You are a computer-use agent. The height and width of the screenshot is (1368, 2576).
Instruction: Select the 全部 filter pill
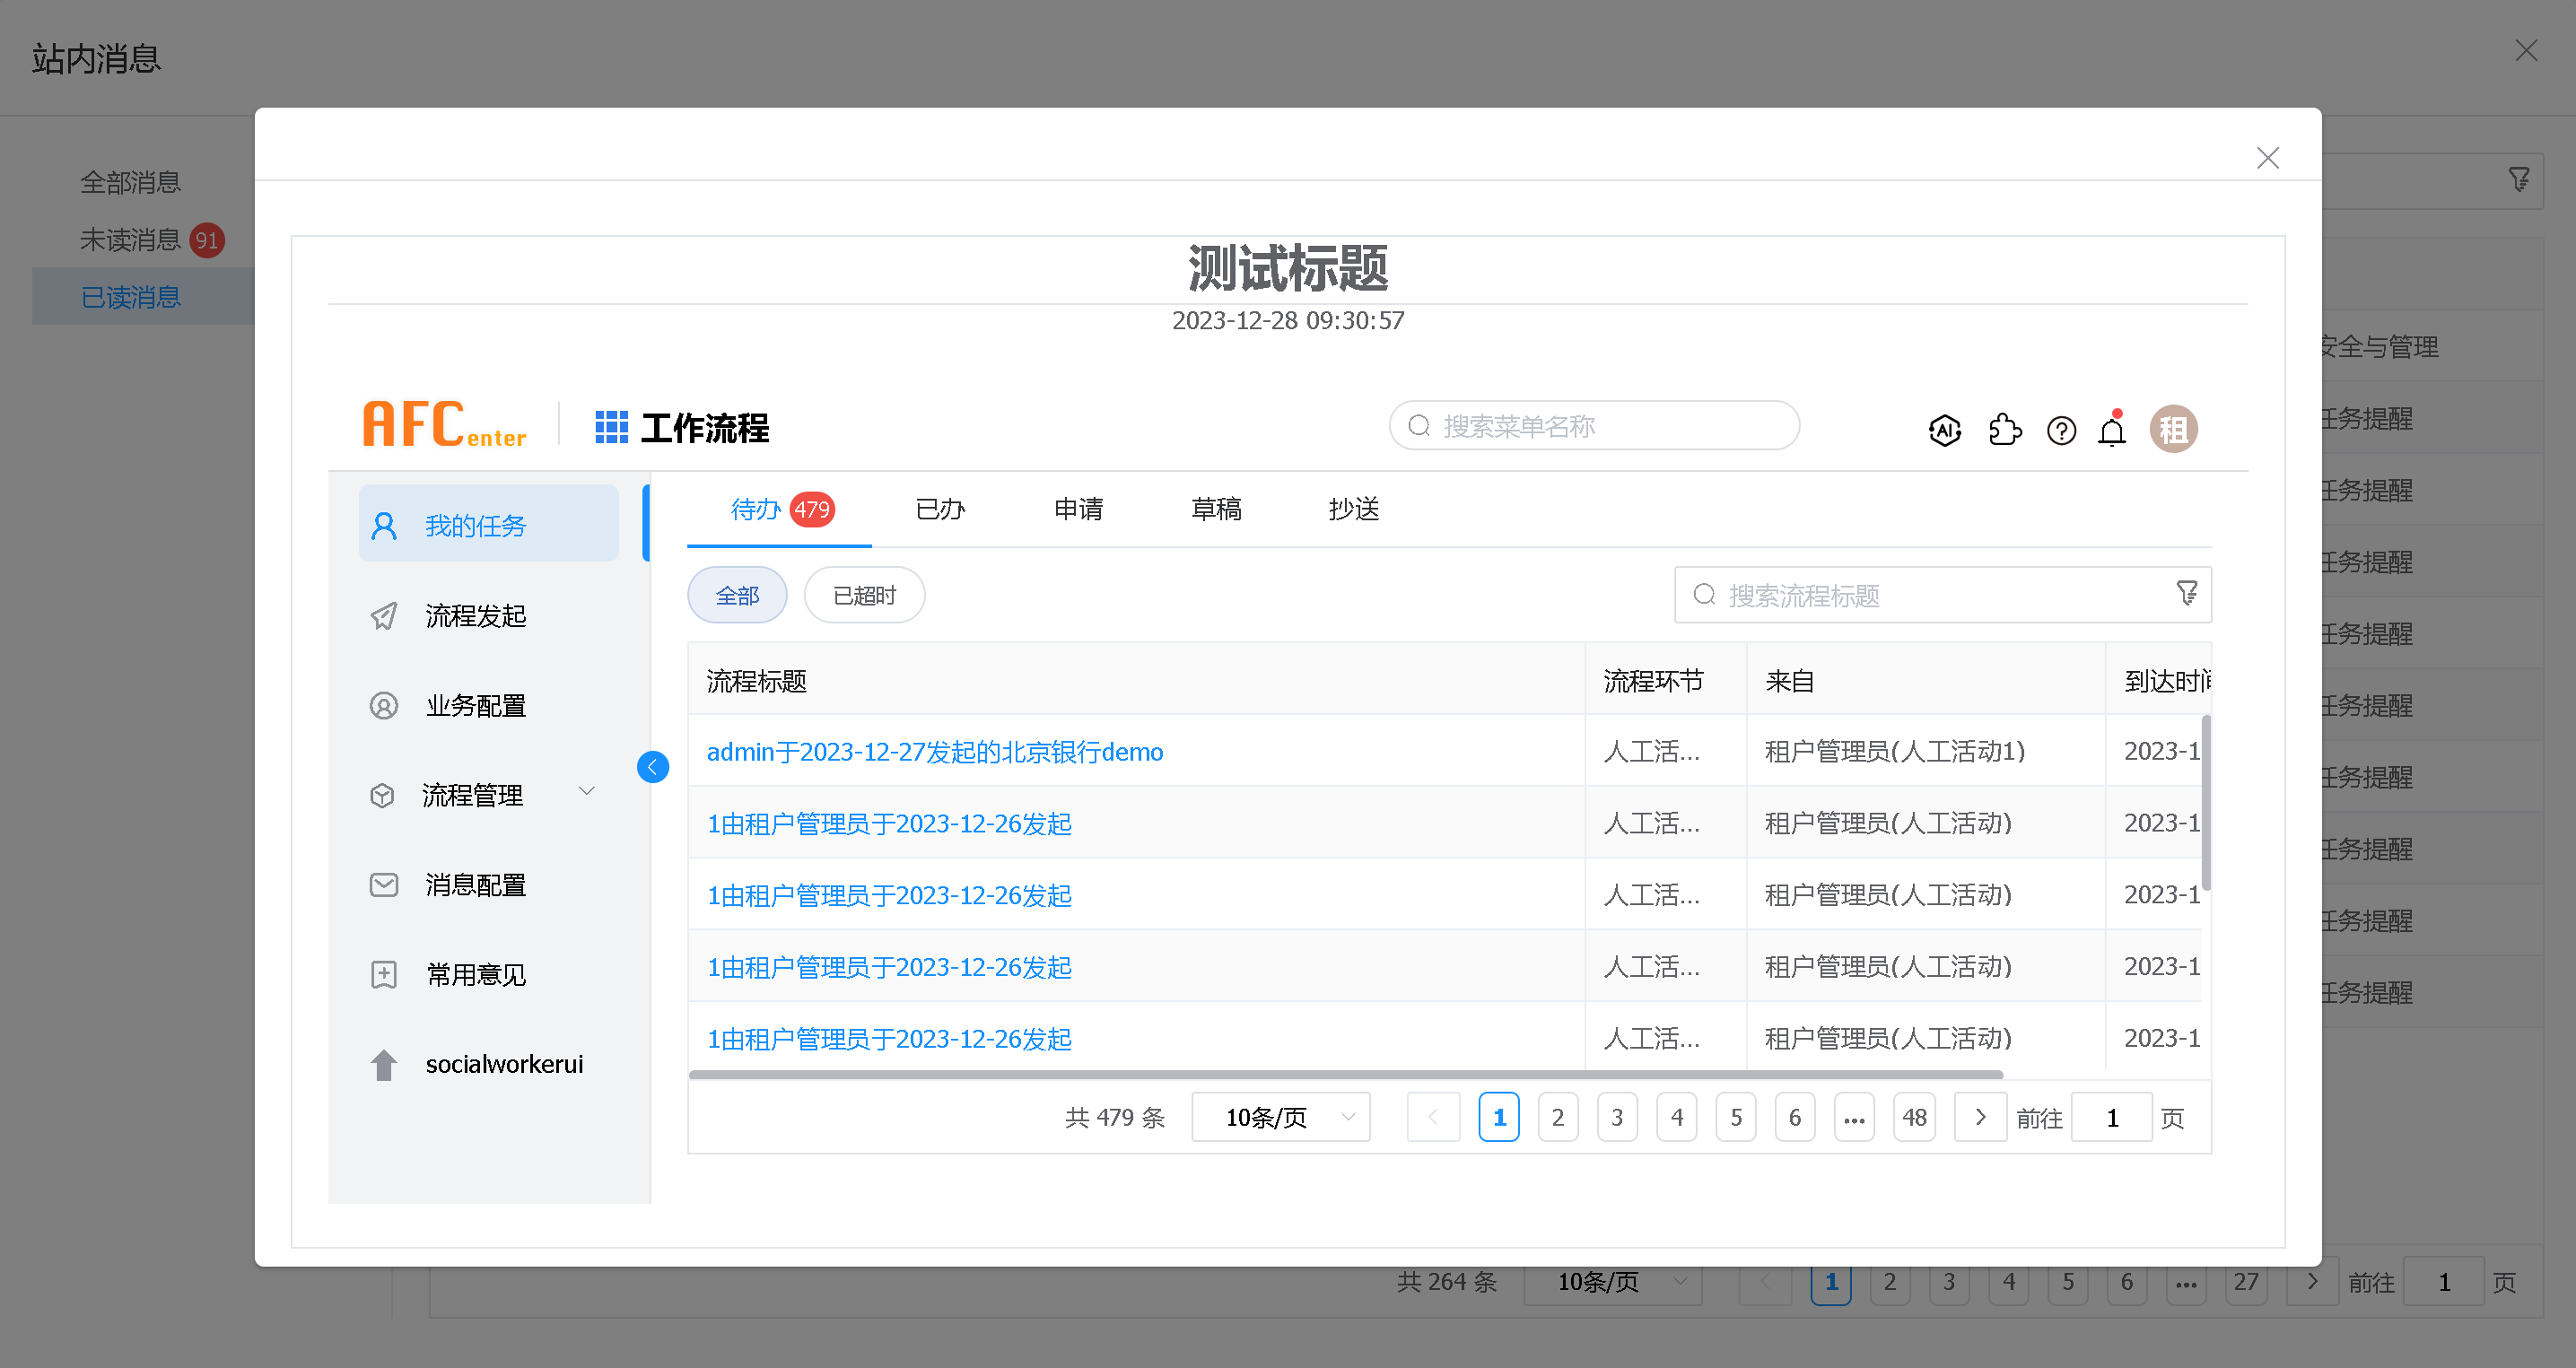tap(737, 596)
